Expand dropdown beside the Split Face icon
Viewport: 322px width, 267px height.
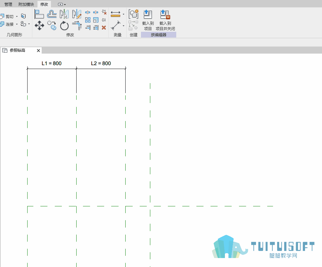pyautogui.click(x=29, y=24)
